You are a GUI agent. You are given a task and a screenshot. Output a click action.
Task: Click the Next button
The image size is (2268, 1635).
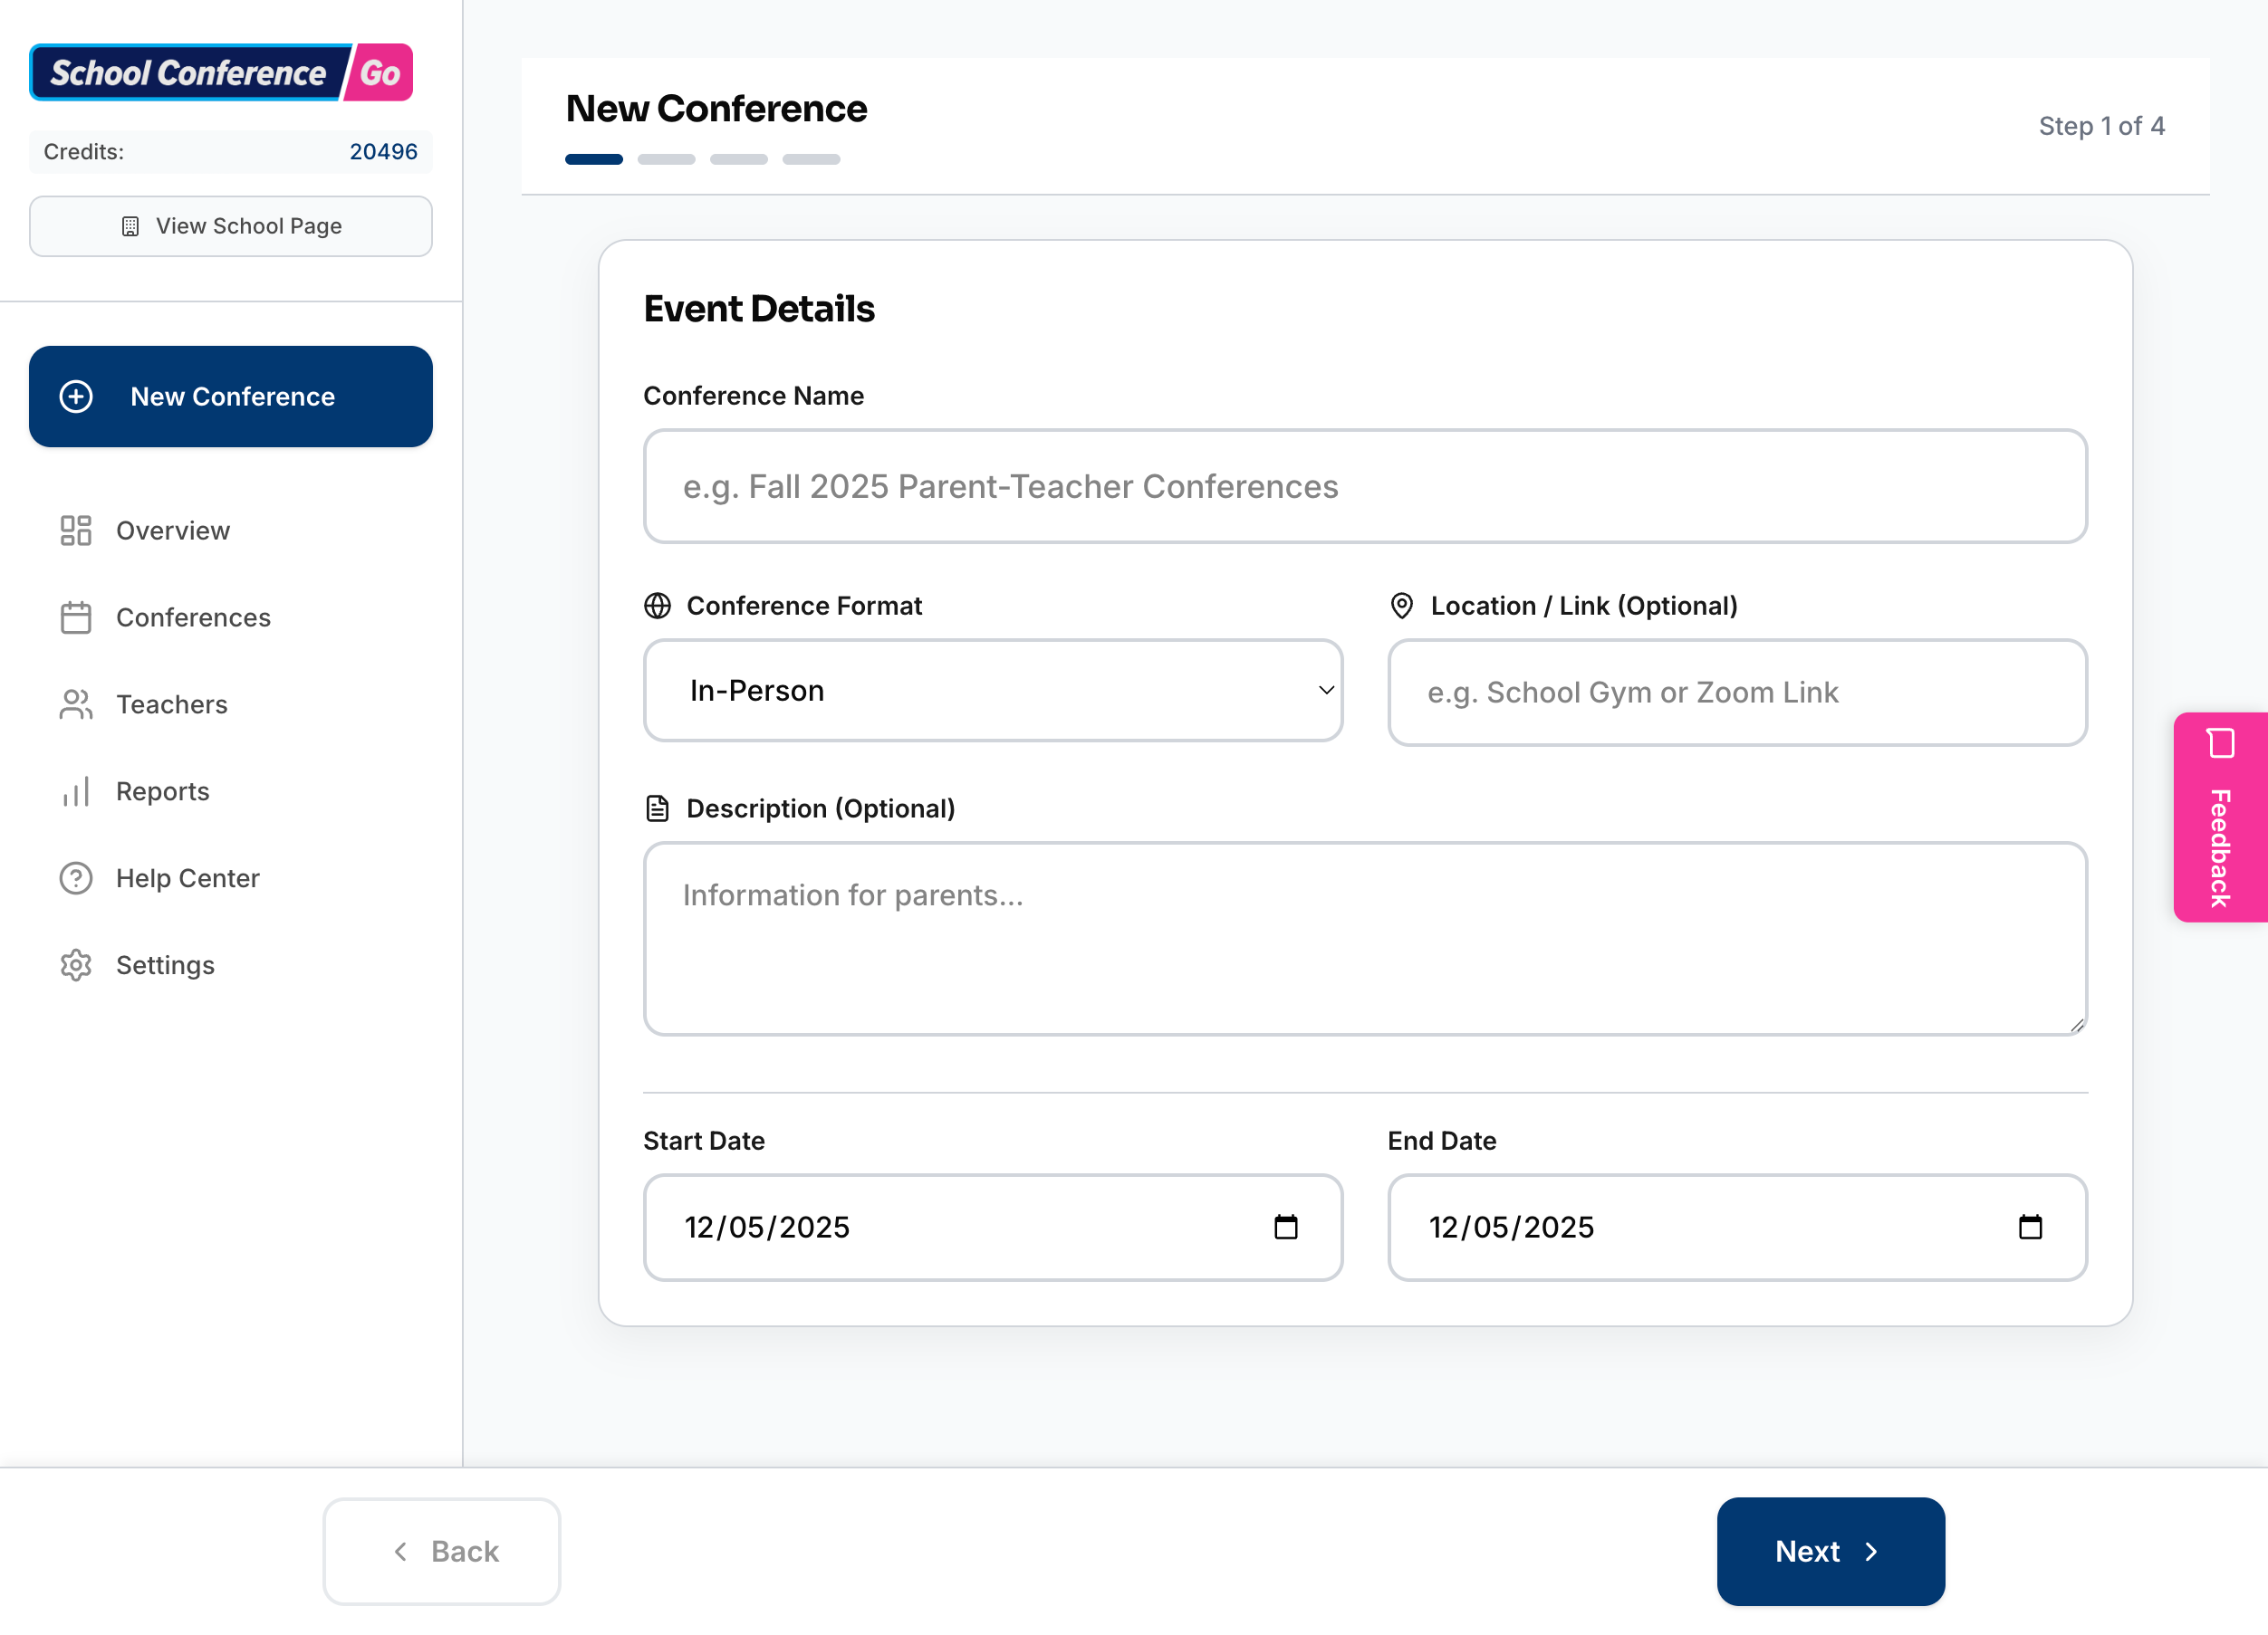pos(1830,1551)
